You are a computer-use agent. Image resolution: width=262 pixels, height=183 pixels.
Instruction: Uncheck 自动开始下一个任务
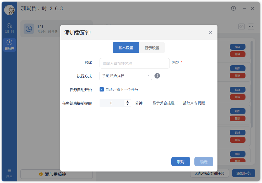point(102,89)
